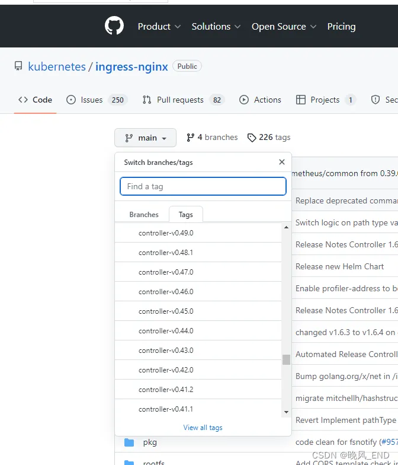The image size is (398, 465).
Task: Open commit 'Switch logic on path type'
Action: tap(346, 223)
